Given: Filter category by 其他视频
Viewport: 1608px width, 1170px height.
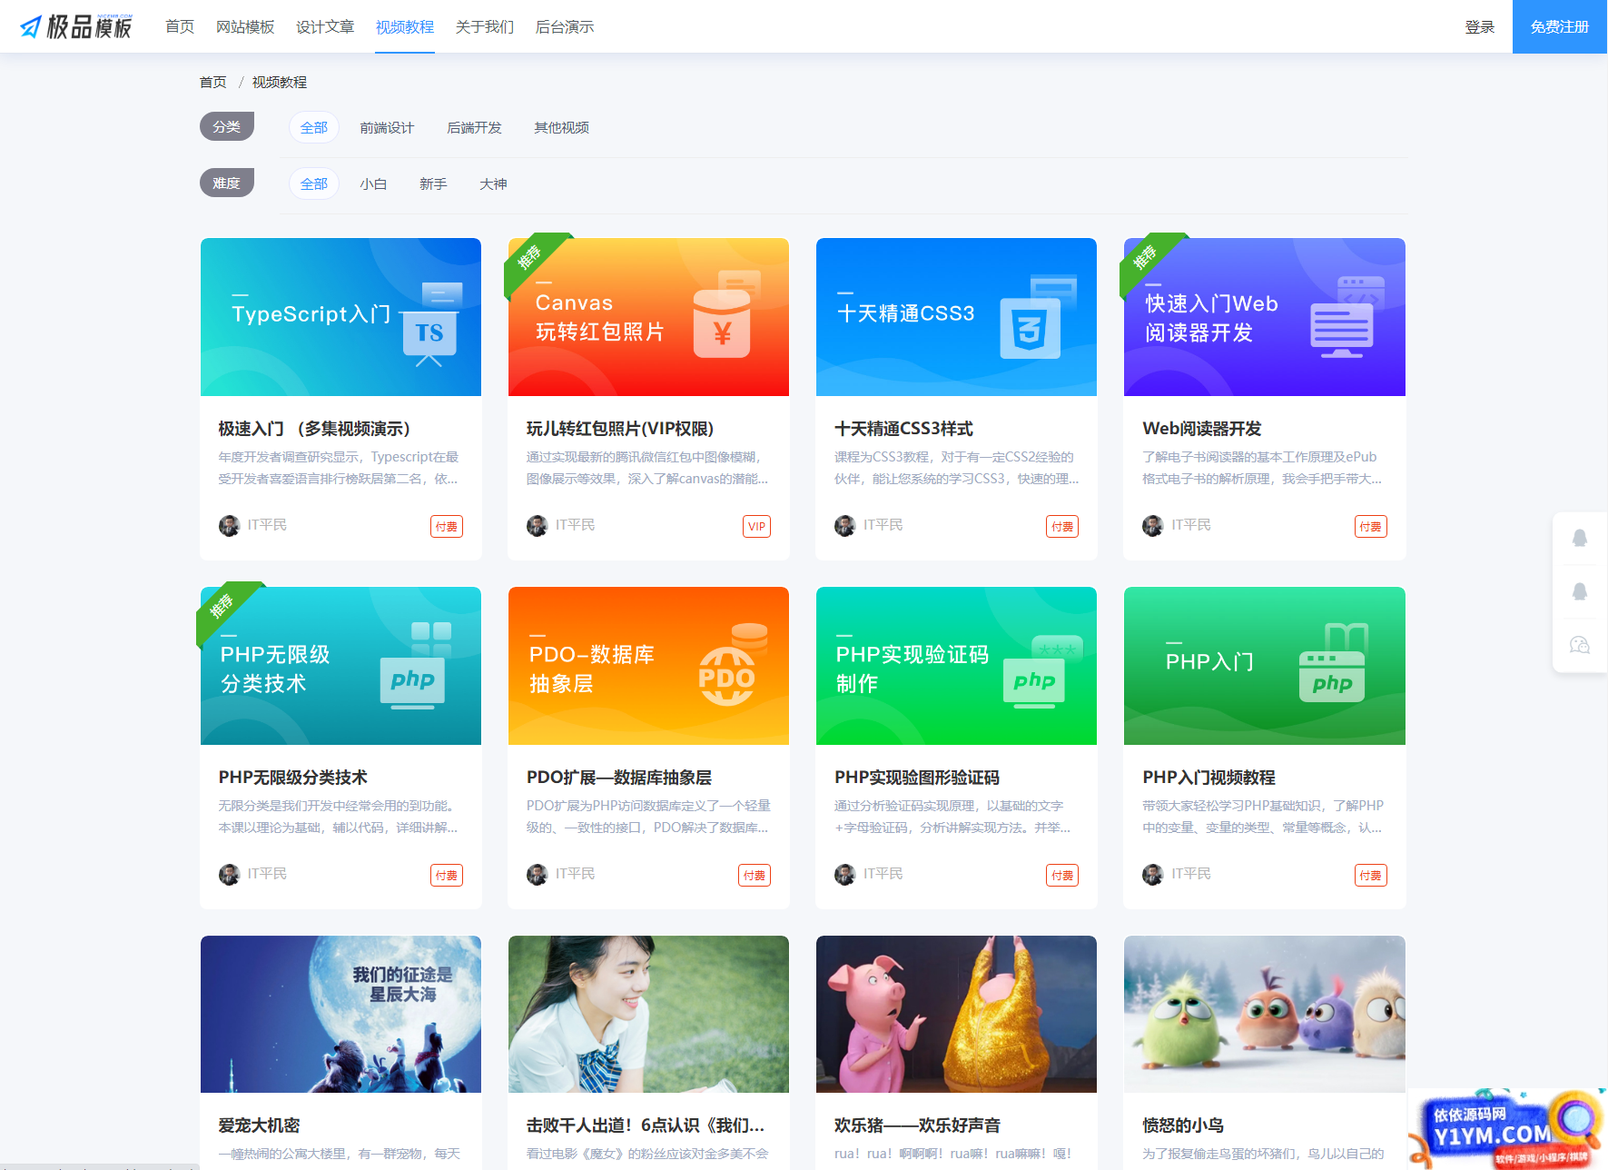Looking at the screenshot, I should (562, 128).
